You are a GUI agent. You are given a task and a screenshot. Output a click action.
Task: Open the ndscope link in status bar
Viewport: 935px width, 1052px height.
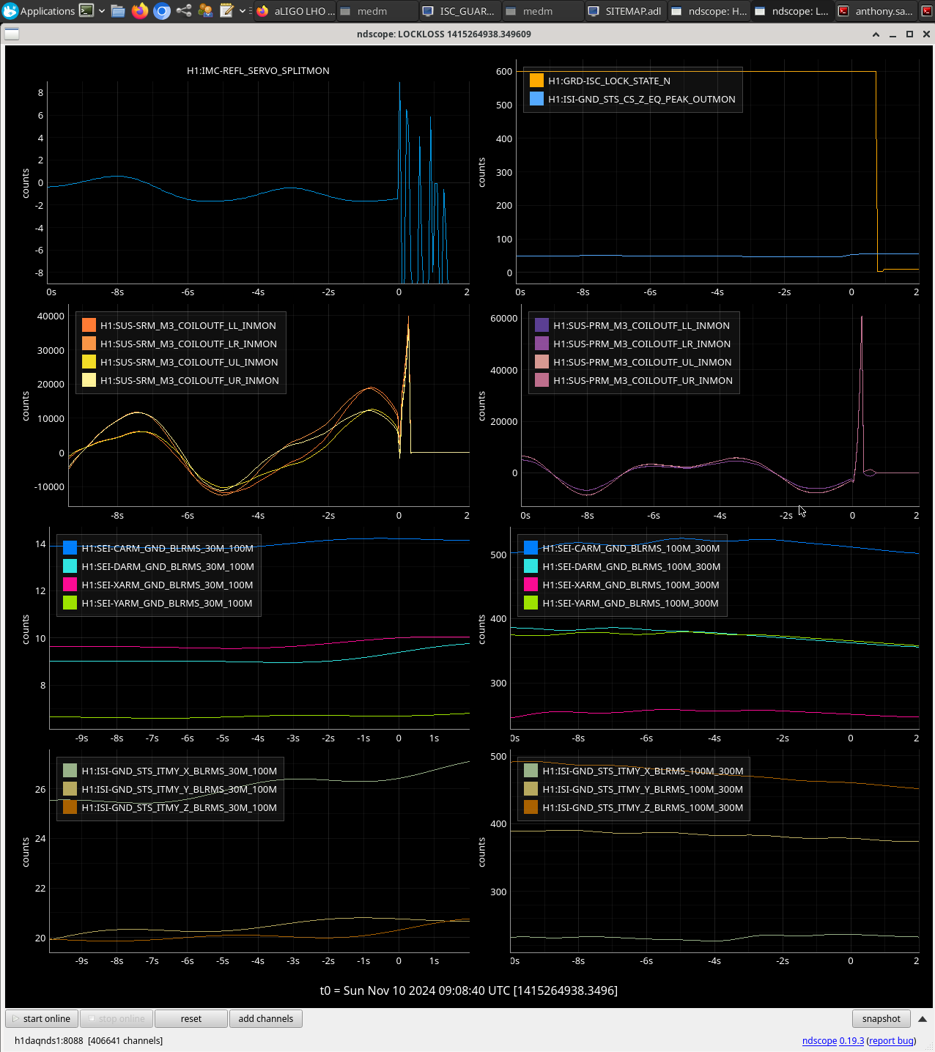click(x=819, y=1040)
